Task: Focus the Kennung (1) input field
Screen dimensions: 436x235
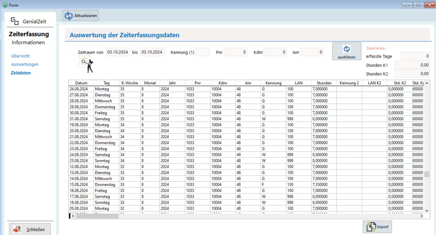Action: click(x=203, y=52)
